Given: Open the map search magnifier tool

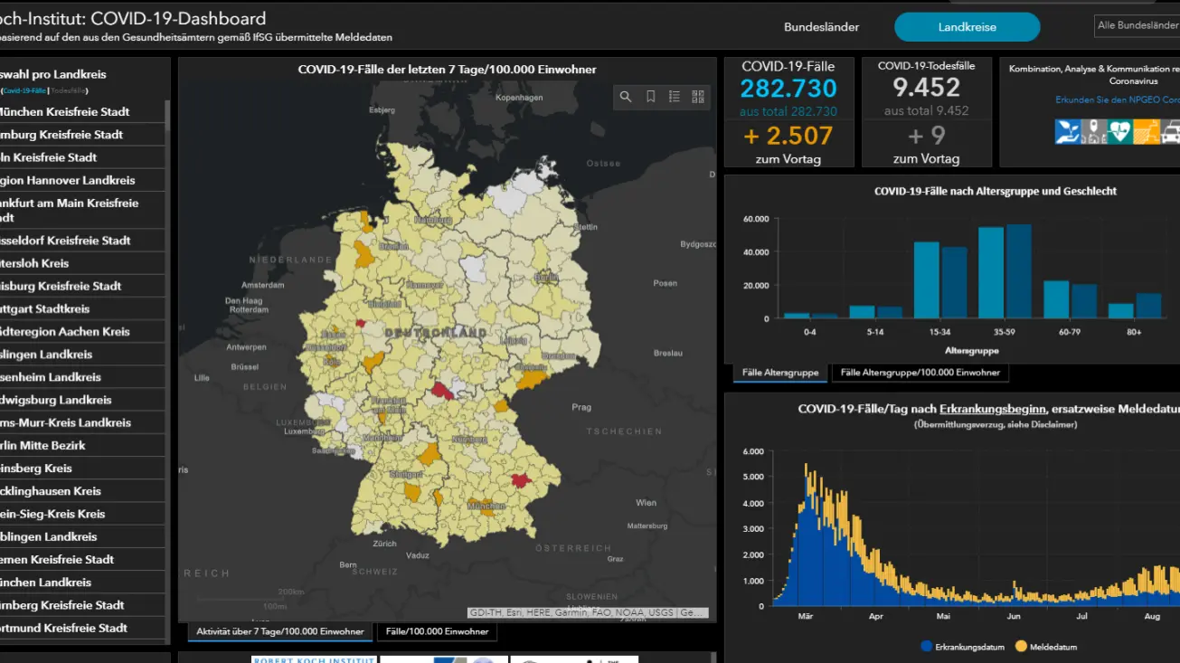Looking at the screenshot, I should click(x=626, y=97).
